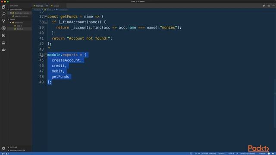
Task: Close Bank.js in Open Editors list
Action: point(11,13)
